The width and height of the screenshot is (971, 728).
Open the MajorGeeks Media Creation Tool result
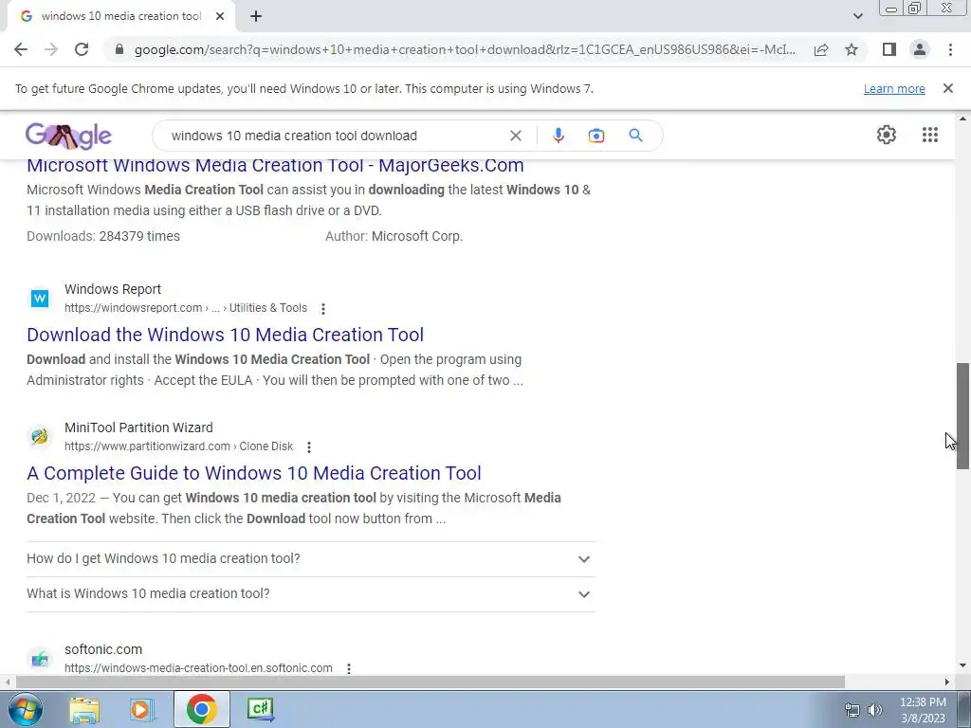(275, 165)
